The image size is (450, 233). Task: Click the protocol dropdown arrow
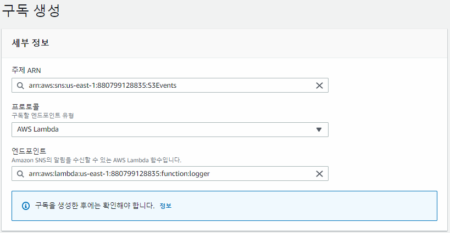pyautogui.click(x=319, y=130)
